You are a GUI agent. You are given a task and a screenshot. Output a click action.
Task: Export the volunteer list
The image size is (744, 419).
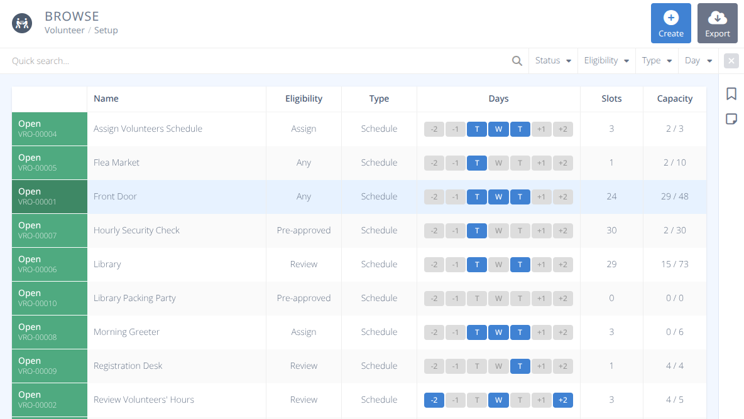[717, 23]
